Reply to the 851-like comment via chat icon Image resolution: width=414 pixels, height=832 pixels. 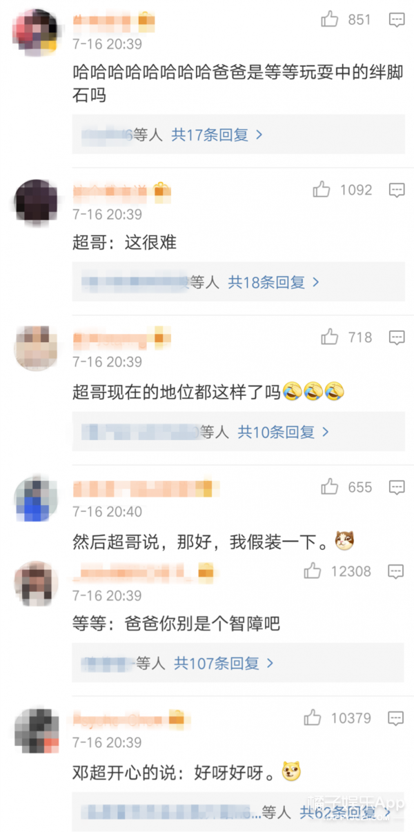tap(397, 21)
